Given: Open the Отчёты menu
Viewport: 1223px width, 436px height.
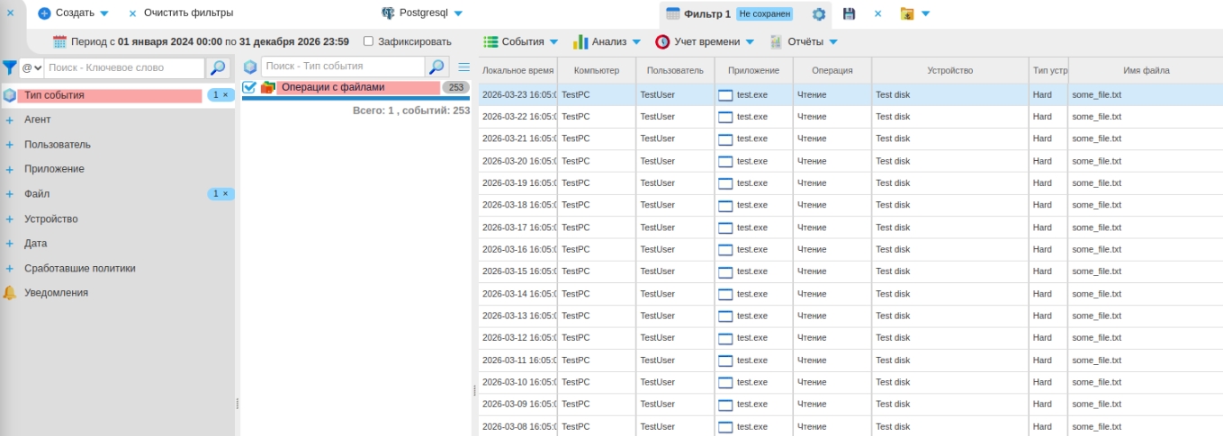Looking at the screenshot, I should click(804, 41).
